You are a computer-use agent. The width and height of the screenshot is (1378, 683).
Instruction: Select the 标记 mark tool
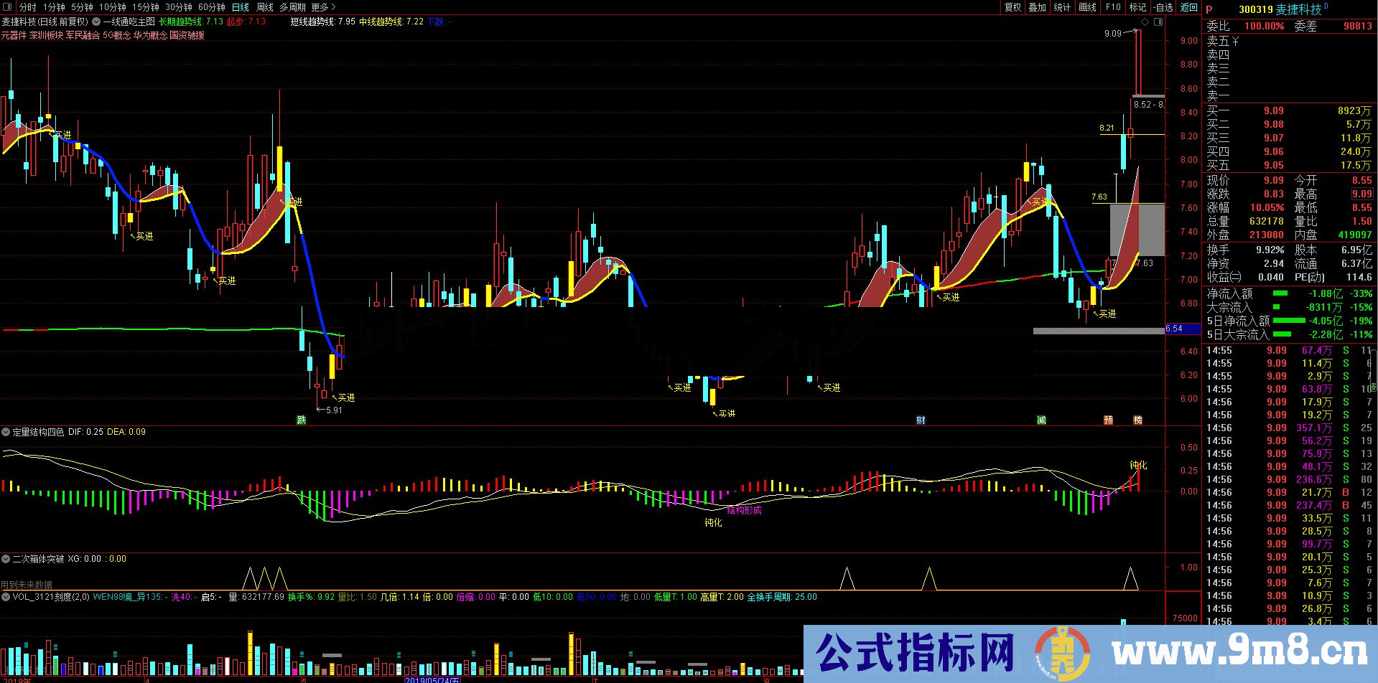click(x=1136, y=7)
